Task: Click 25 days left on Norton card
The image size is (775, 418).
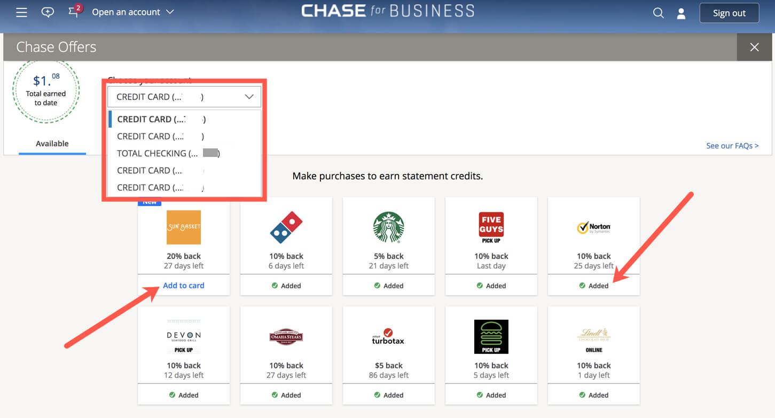Action: [594, 266]
